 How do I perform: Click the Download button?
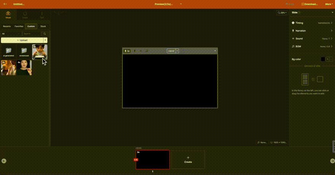(x=309, y=4)
